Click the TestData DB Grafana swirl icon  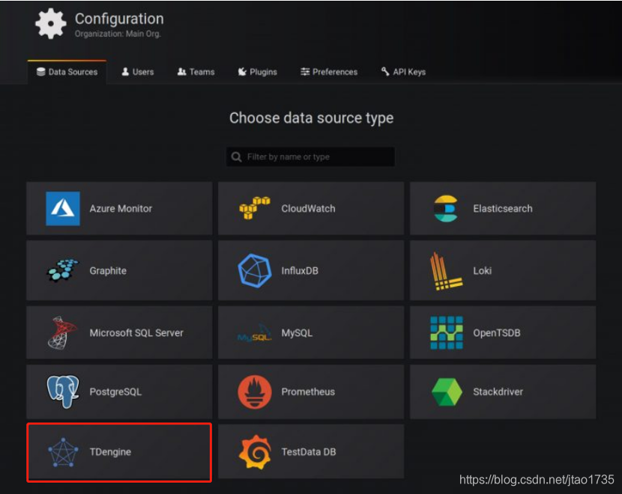pos(255,451)
